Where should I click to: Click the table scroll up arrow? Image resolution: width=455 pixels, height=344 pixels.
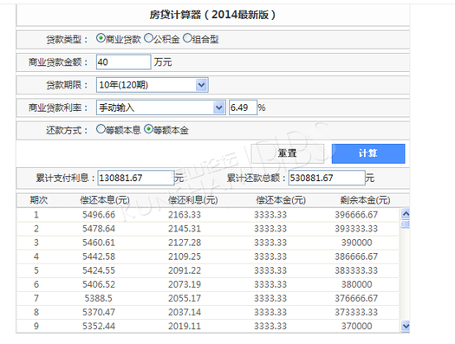coord(406,214)
